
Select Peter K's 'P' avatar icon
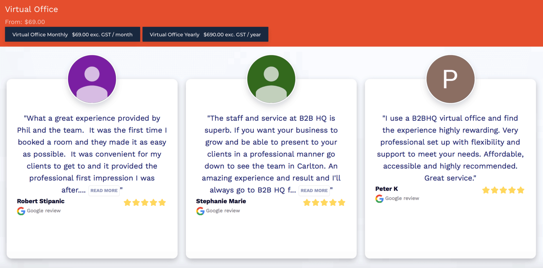[450, 79]
